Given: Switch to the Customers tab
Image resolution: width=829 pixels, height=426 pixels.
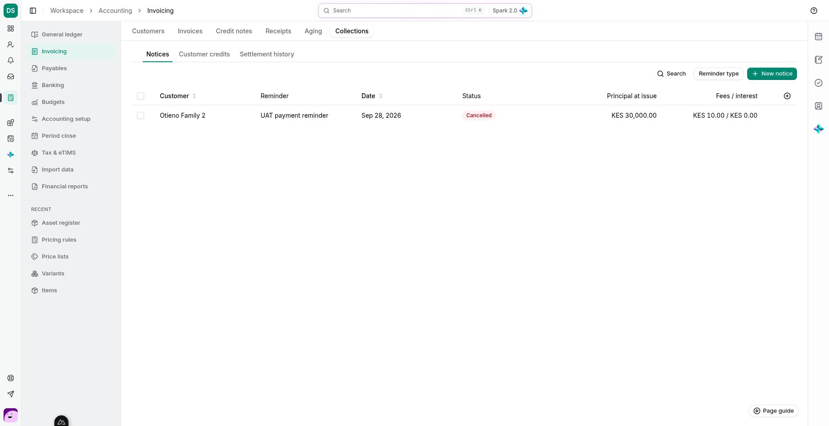Looking at the screenshot, I should point(148,31).
